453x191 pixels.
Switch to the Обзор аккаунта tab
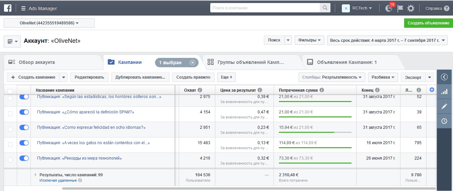[36, 62]
